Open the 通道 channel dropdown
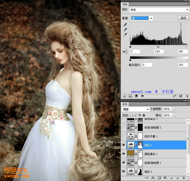The height and width of the screenshot is (181, 190). (151, 18)
